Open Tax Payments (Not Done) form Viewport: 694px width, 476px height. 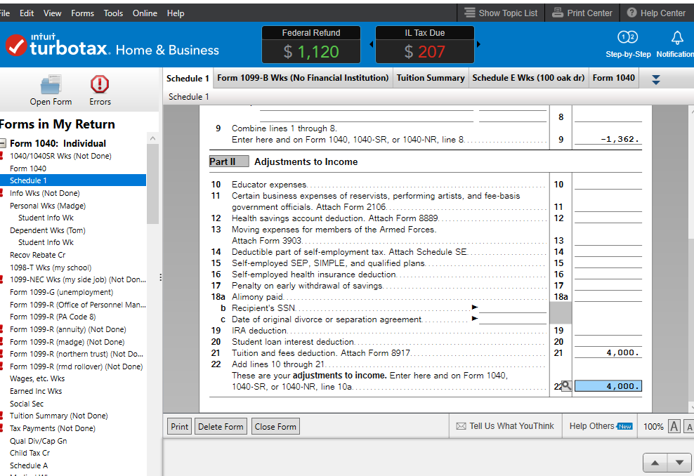point(53,428)
